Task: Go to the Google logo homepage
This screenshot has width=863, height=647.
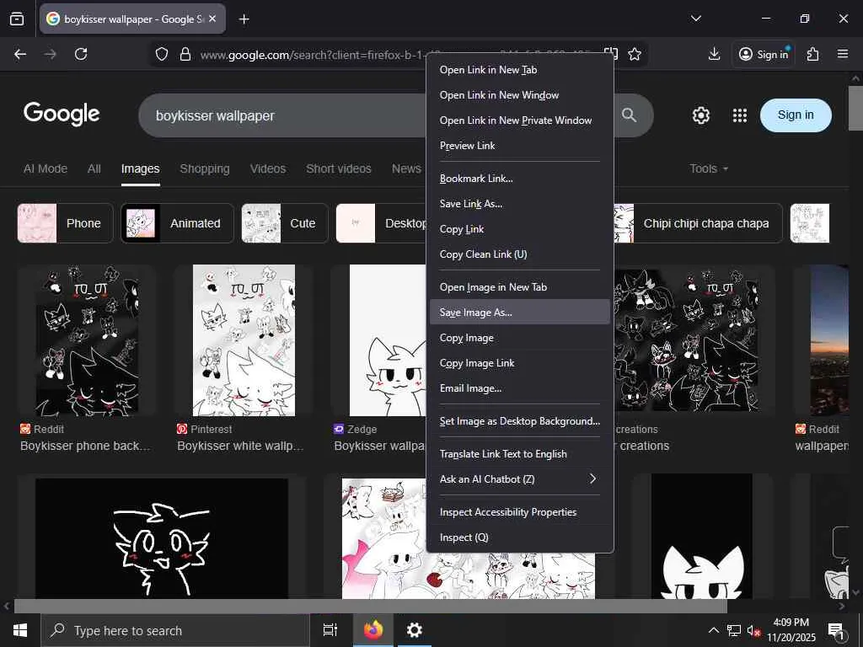Action: tap(61, 114)
